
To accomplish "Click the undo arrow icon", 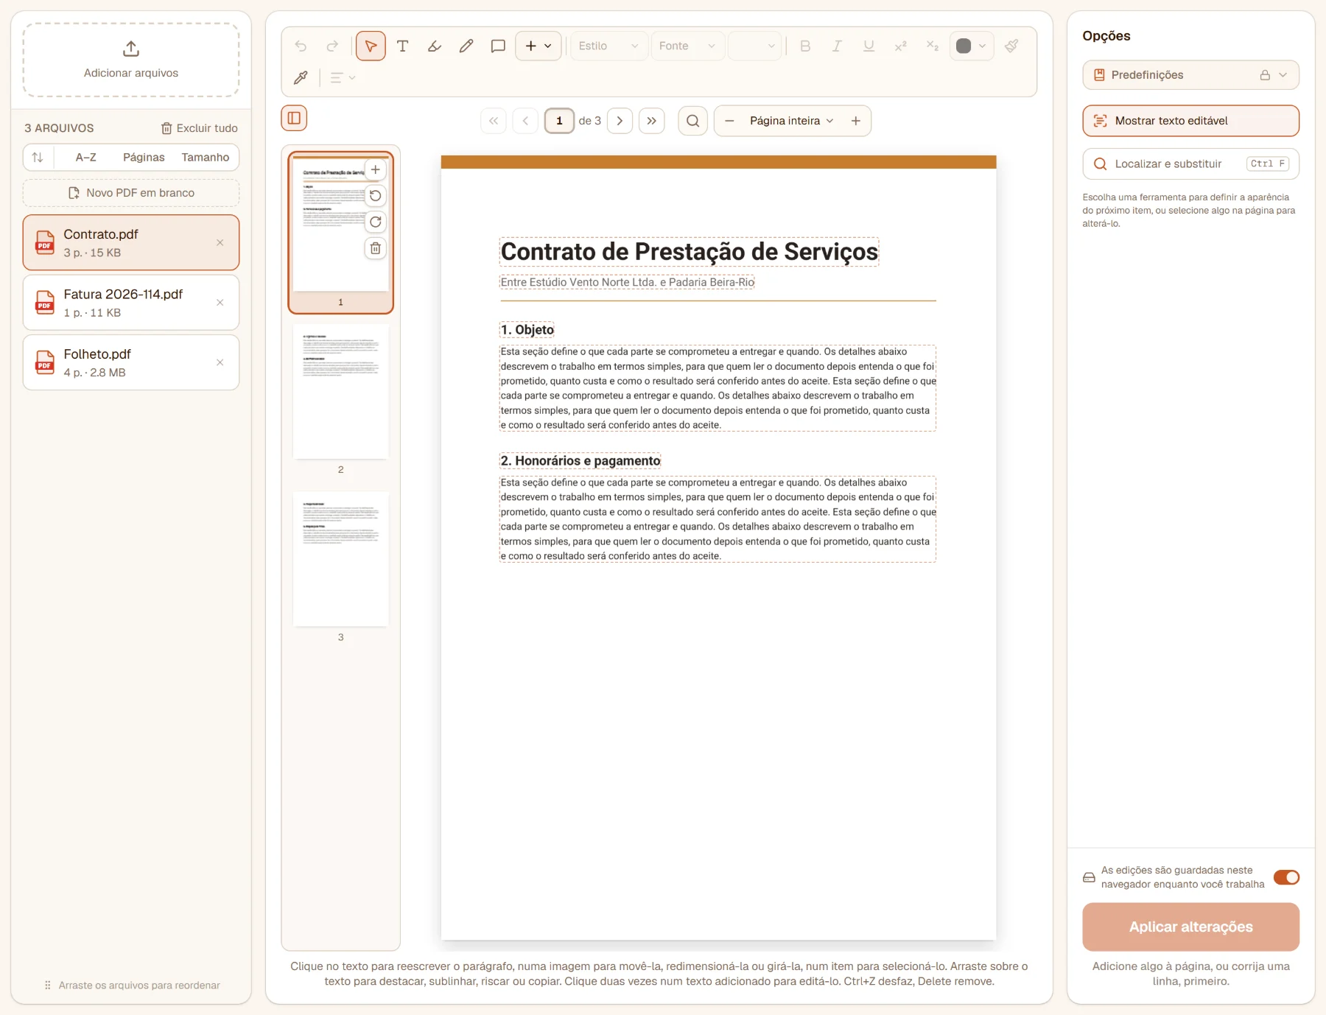I will [301, 46].
